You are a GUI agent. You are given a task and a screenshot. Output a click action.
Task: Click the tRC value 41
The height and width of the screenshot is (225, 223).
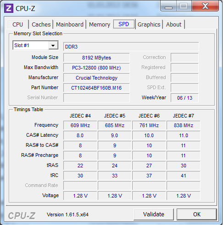(184, 176)
